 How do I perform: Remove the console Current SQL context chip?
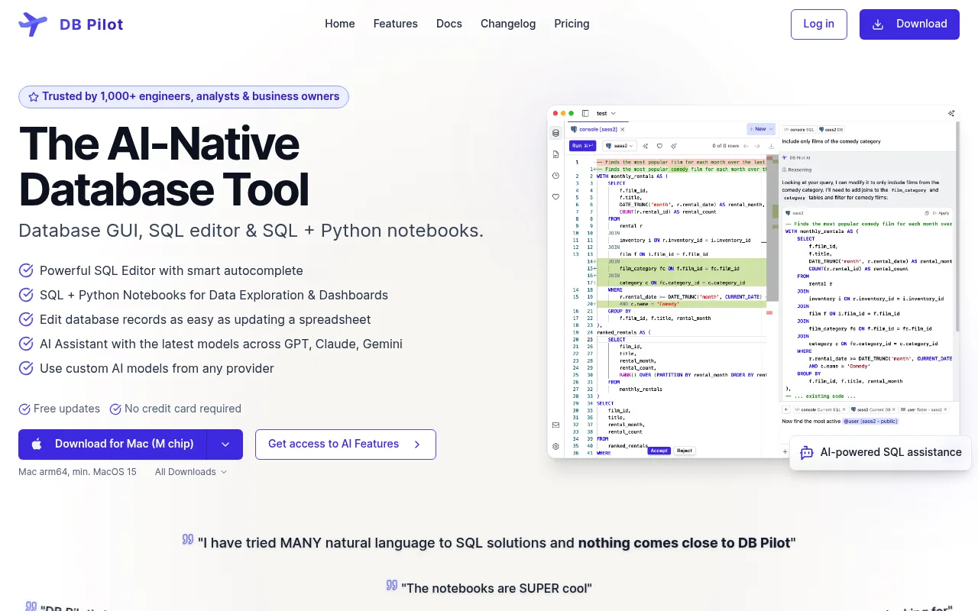point(843,410)
